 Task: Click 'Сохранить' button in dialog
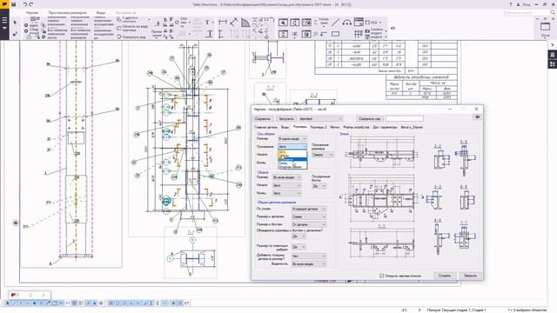point(263,118)
